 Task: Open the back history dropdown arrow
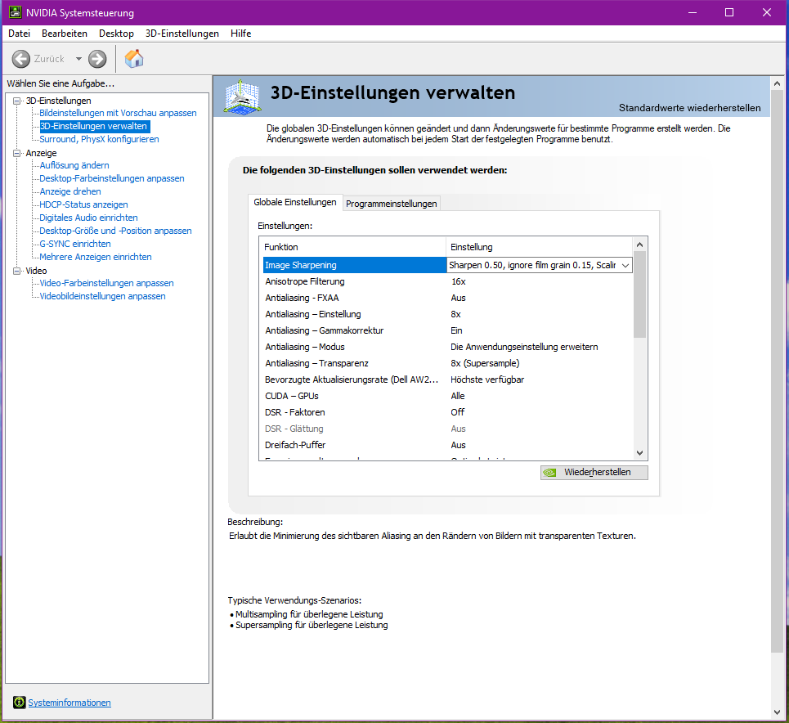click(78, 59)
